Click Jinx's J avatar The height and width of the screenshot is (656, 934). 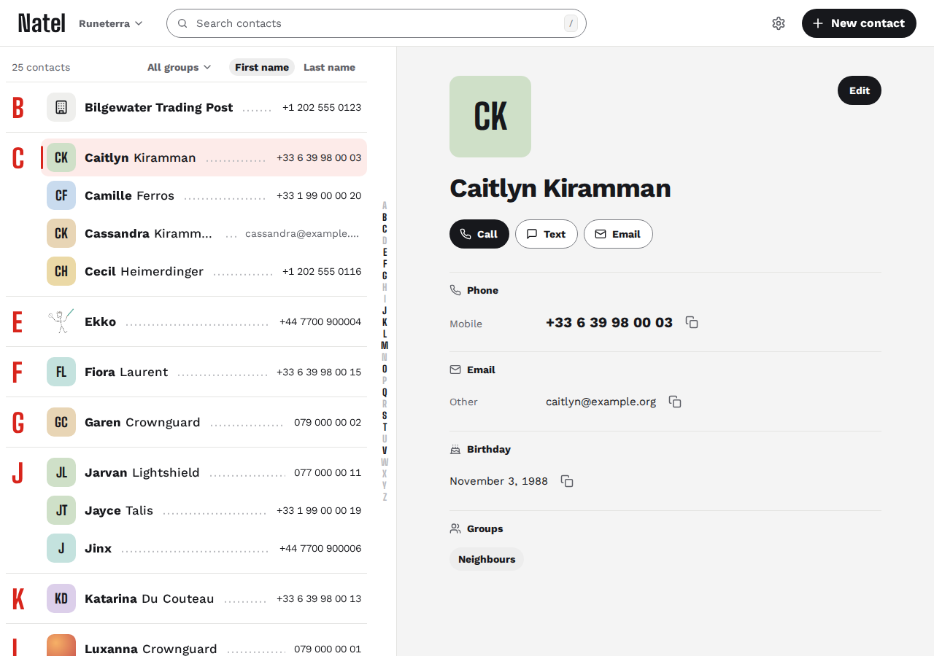click(61, 548)
